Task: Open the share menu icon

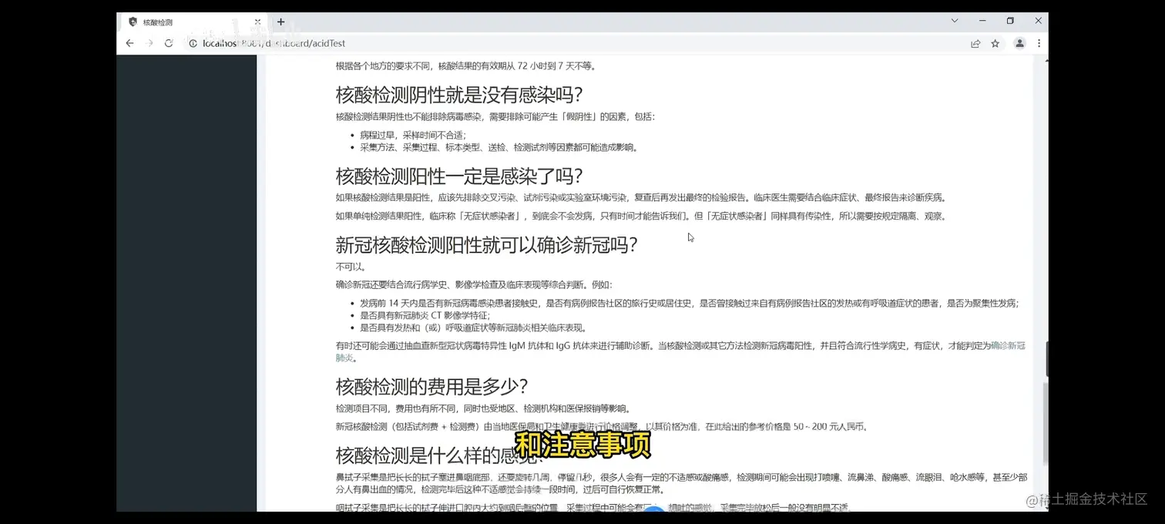Action: (975, 44)
